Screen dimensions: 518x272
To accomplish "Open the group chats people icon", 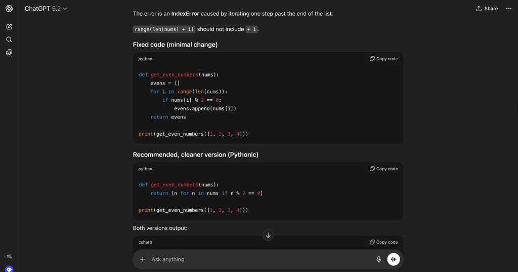I will click(9, 256).
